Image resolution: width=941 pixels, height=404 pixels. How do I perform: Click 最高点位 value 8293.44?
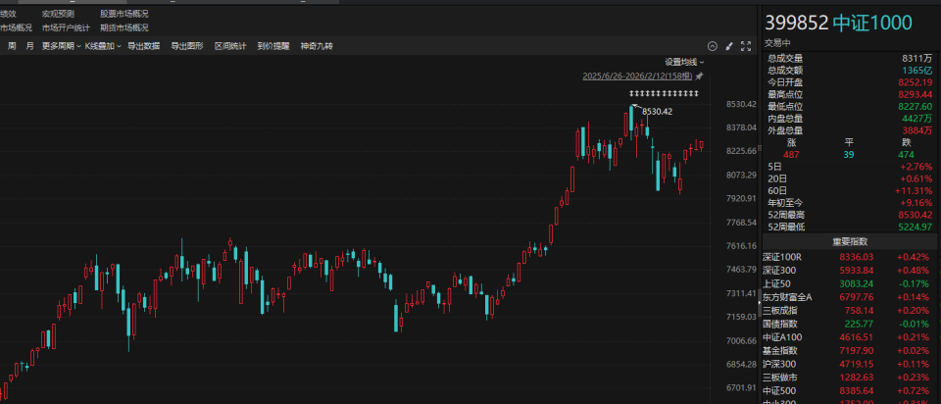point(916,94)
